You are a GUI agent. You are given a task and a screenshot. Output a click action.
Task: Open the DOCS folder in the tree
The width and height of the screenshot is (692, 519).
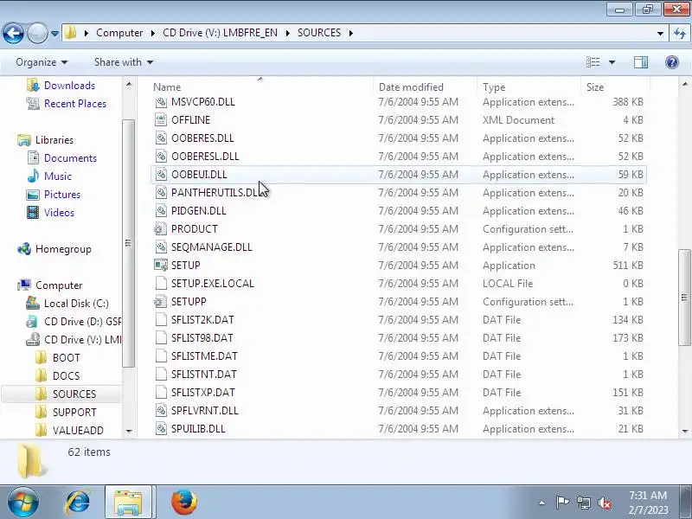pos(67,376)
